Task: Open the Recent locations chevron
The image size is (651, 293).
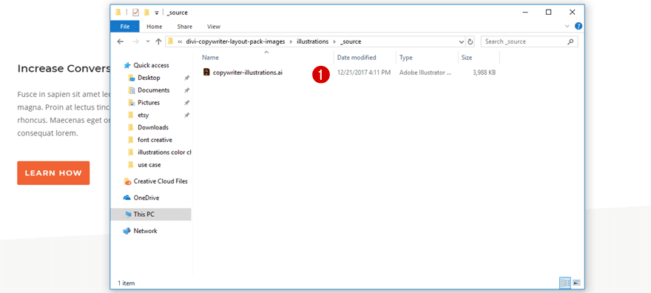Action: coord(148,41)
